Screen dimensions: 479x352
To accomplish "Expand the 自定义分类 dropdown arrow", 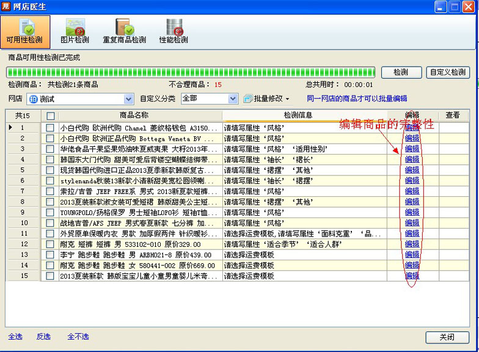I will click(233, 99).
